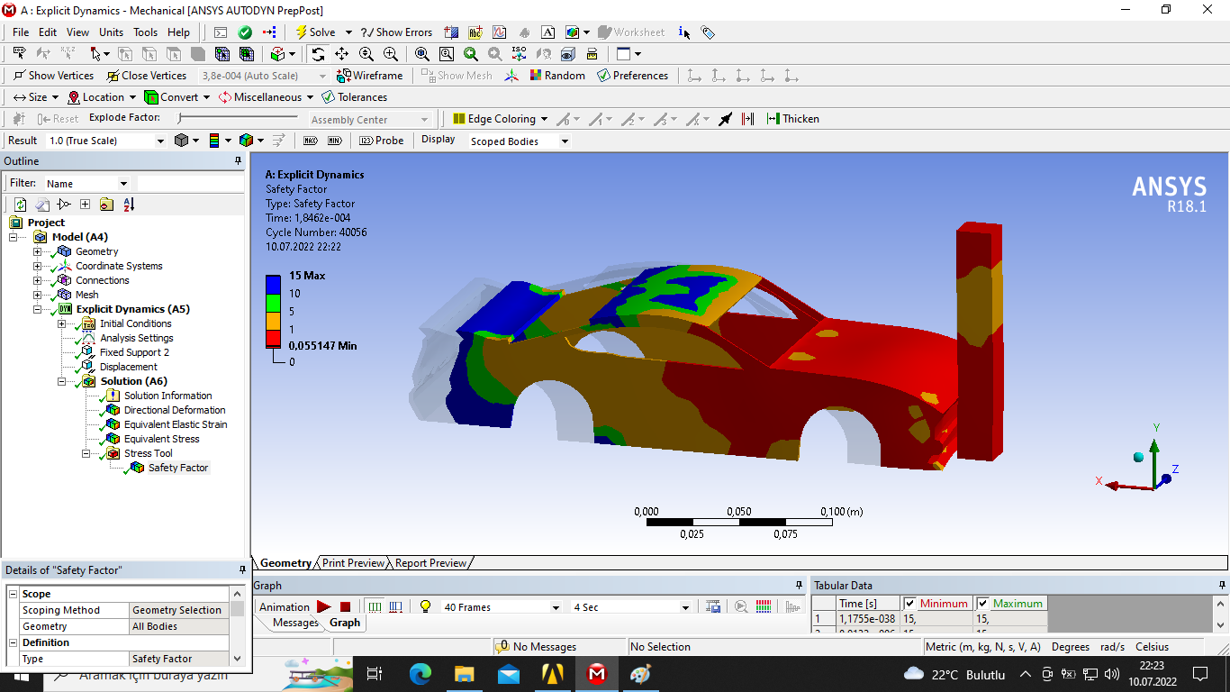Click the Wireframe view icon
1230x692 pixels.
click(x=343, y=76)
